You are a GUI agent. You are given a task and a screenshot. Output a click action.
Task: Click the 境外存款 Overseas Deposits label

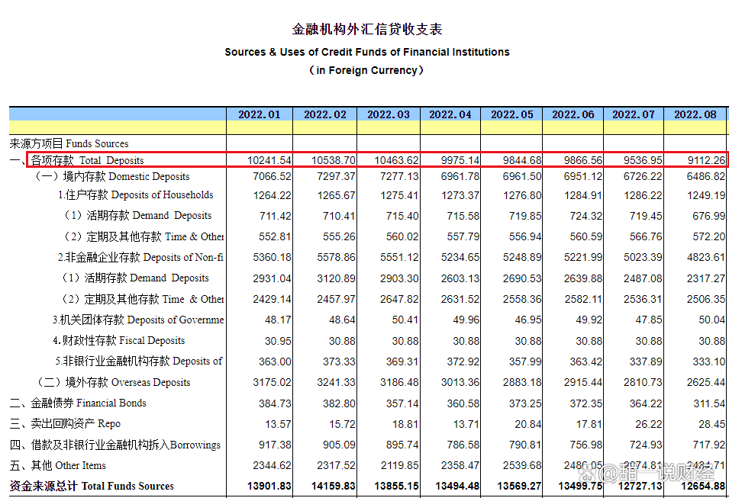[114, 382]
